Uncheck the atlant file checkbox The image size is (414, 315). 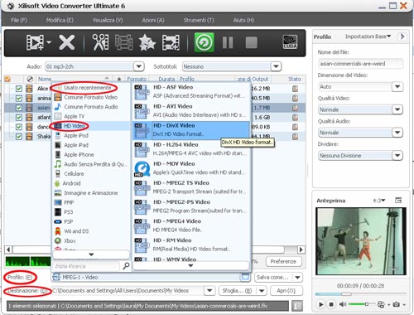[19, 118]
